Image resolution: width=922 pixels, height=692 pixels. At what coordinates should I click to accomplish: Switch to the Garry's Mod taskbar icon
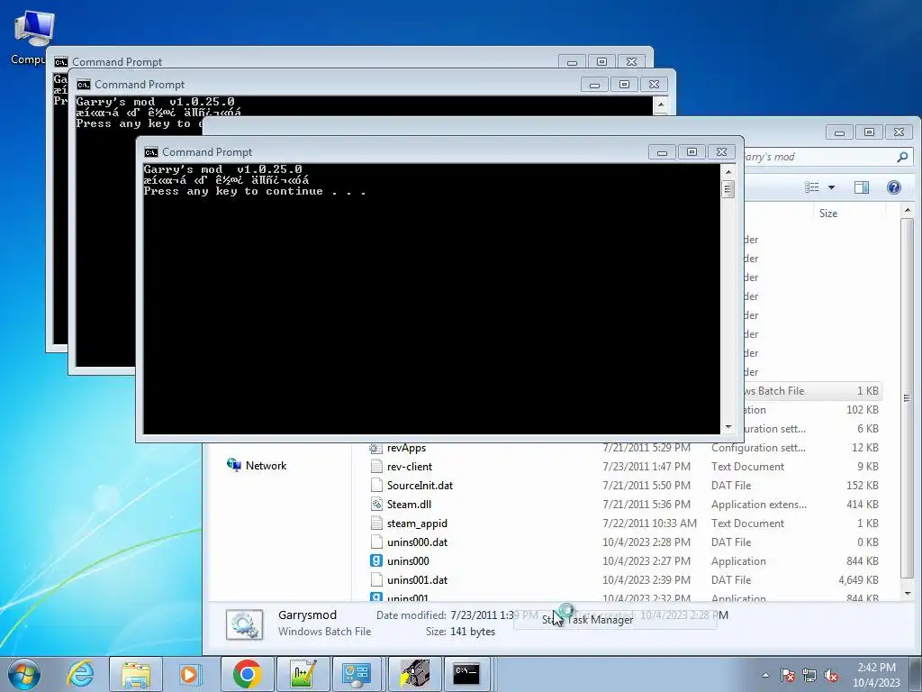(x=414, y=674)
